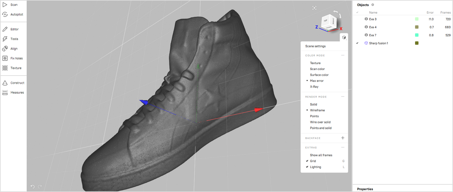Toggle the Grid option off
The width and height of the screenshot is (453, 192).
coord(313,161)
